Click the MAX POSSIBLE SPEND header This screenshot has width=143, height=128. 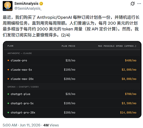[117, 46]
